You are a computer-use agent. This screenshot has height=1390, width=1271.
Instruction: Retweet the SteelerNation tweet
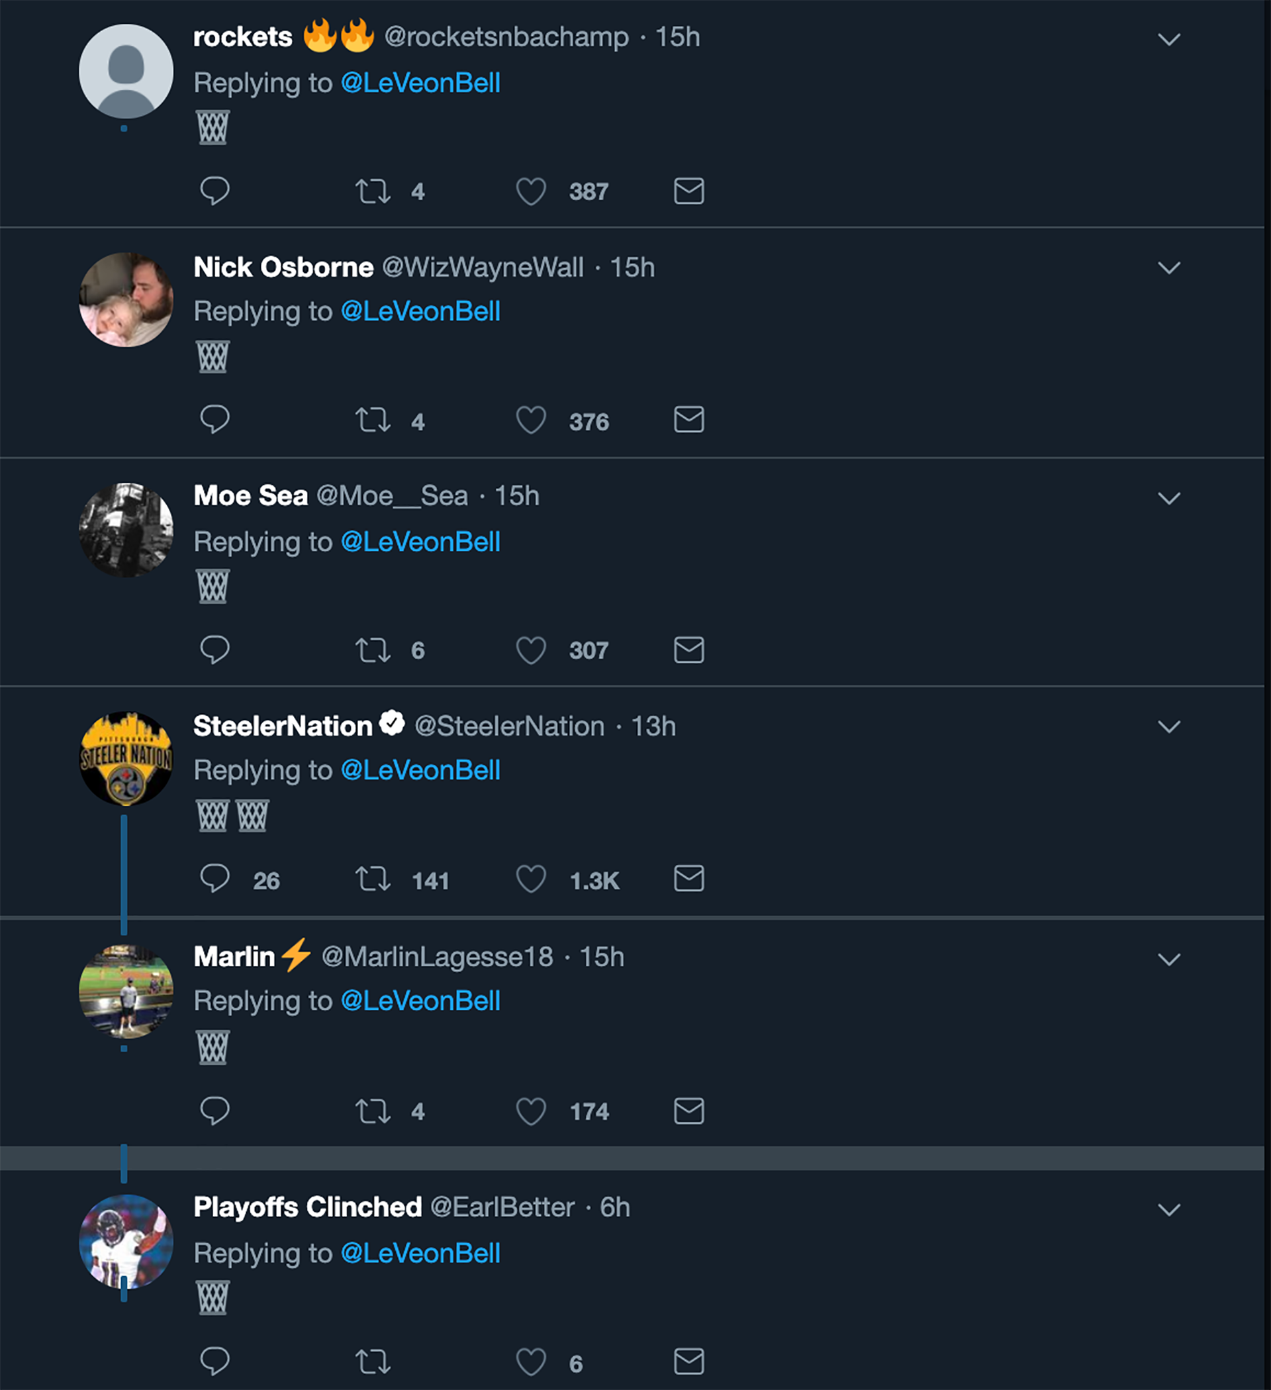373,879
